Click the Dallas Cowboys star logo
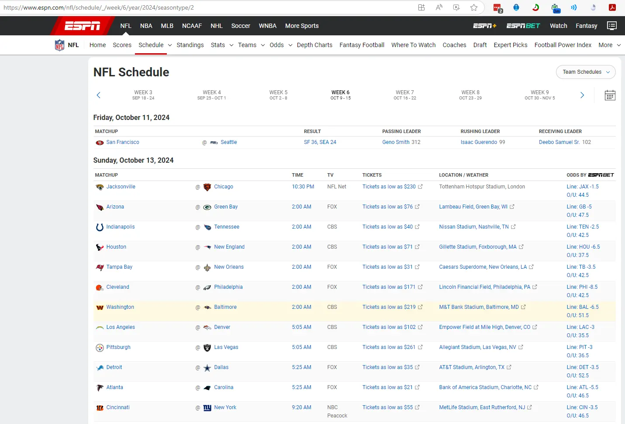Image resolution: width=625 pixels, height=424 pixels. click(x=207, y=368)
